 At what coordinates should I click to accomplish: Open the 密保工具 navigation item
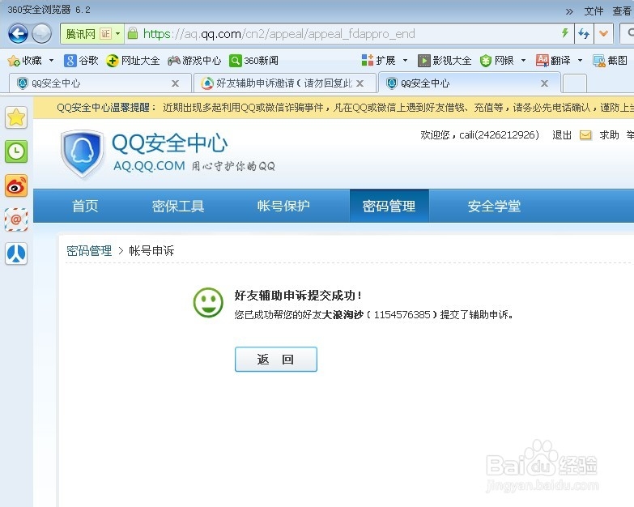tap(178, 206)
